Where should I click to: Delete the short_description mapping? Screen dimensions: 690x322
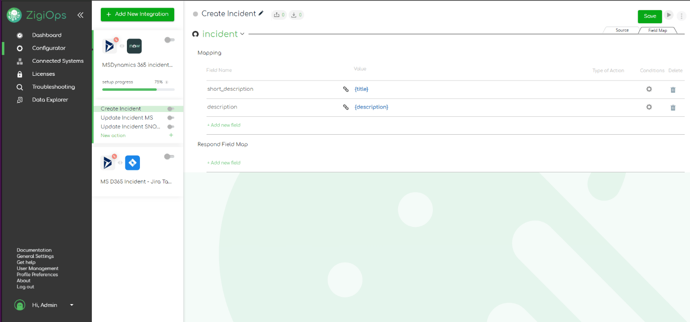coord(673,90)
